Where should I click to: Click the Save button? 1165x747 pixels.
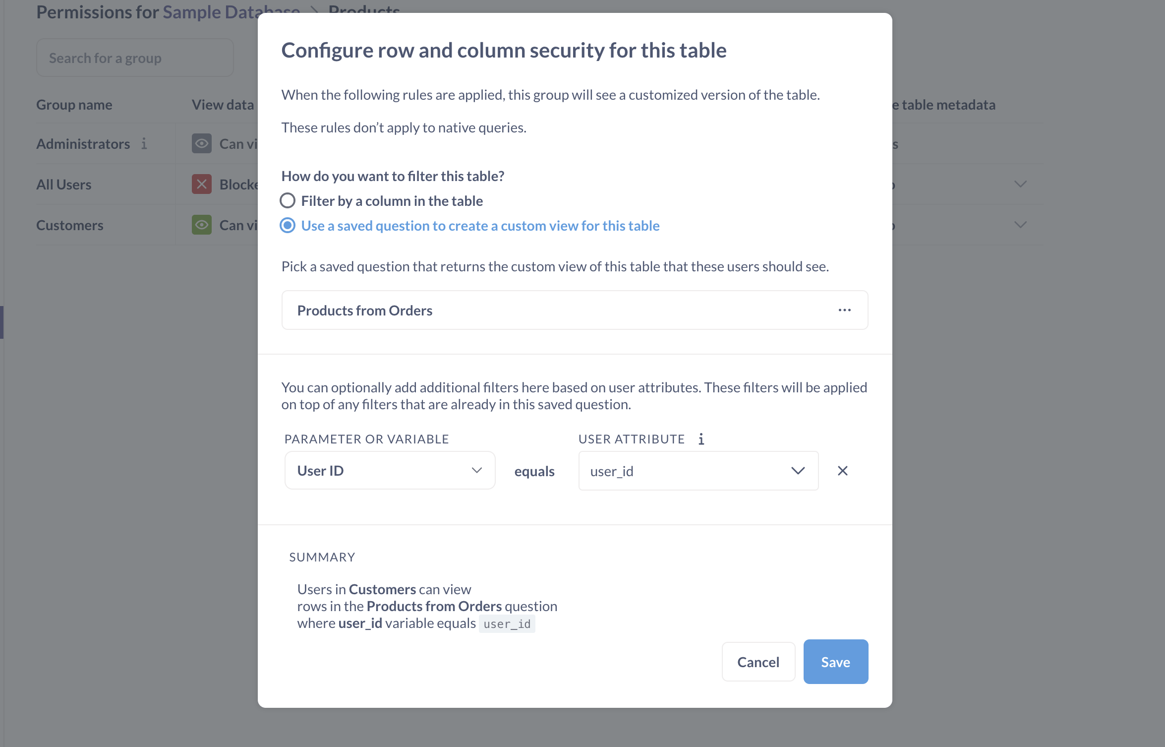click(x=835, y=661)
